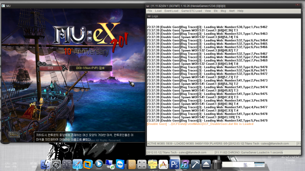Viewport: 305px width, 171px height.
Task: Launch Calculator from the dock
Action: point(142,164)
